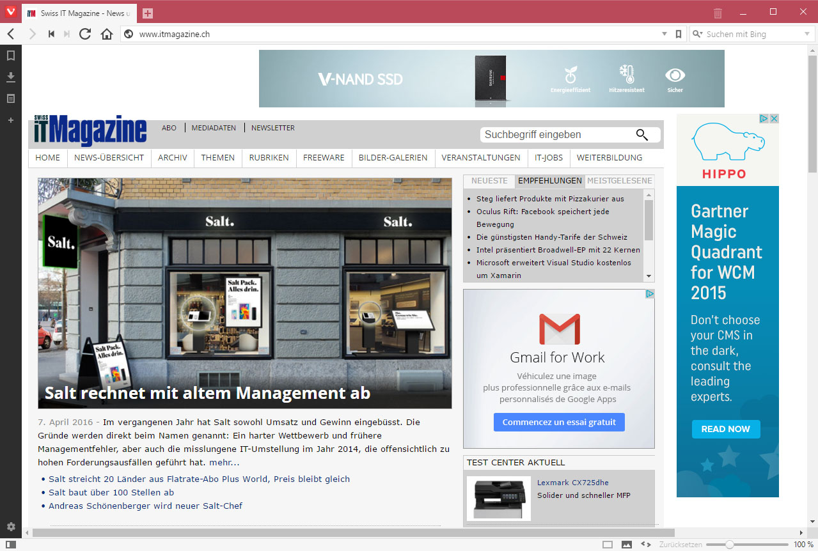Click 'Commencez un essai gratuit' button
Viewport: 818px width, 551px height.
(x=559, y=422)
